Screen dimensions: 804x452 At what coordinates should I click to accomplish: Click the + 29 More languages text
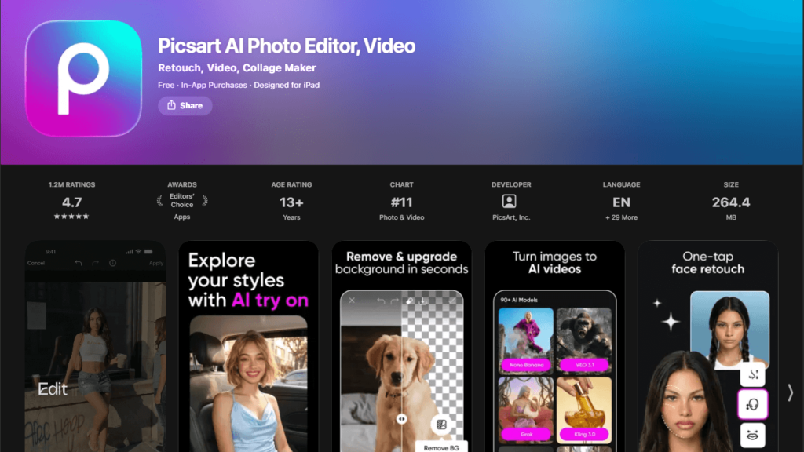click(621, 217)
